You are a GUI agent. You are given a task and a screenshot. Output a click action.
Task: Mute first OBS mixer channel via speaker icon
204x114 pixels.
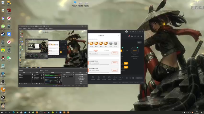[x=57, y=77]
